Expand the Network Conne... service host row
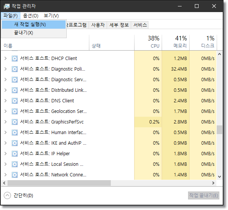228x210 pixels. (x=6, y=175)
